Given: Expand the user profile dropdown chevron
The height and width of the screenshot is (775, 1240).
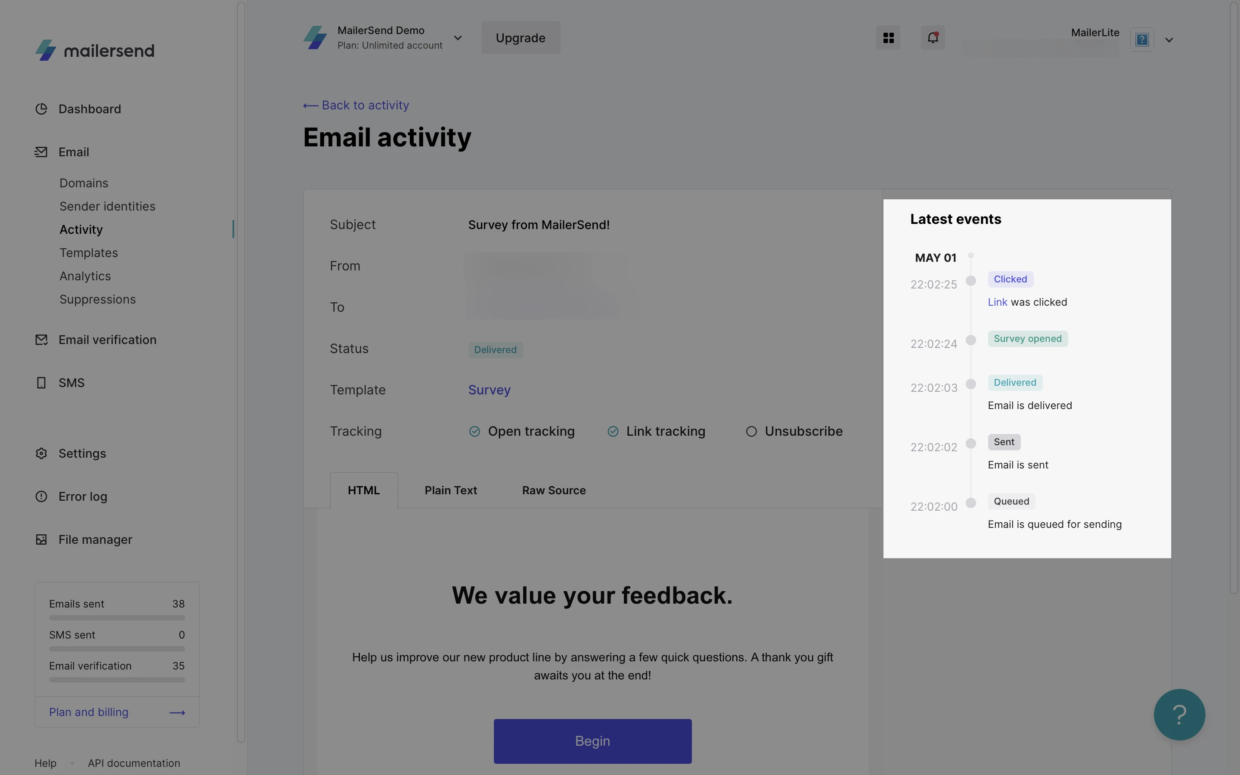Looking at the screenshot, I should tap(1169, 40).
